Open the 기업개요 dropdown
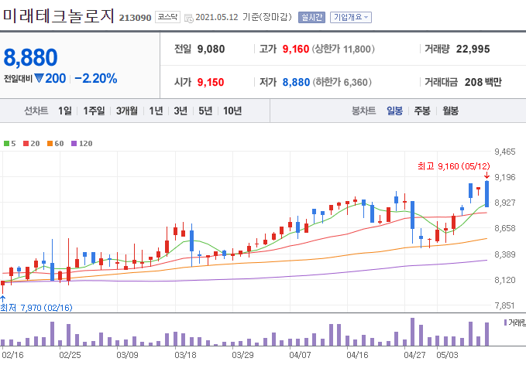The width and height of the screenshot is (526, 365). pyautogui.click(x=351, y=17)
